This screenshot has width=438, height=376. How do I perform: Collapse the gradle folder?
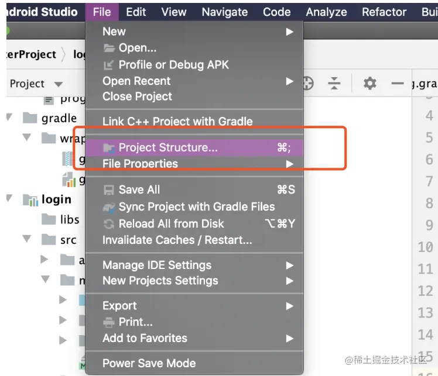tap(9, 117)
